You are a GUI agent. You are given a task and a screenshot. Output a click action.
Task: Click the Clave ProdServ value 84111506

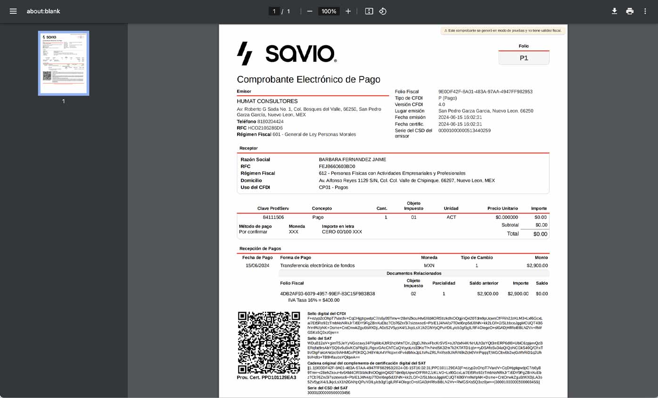[273, 217]
